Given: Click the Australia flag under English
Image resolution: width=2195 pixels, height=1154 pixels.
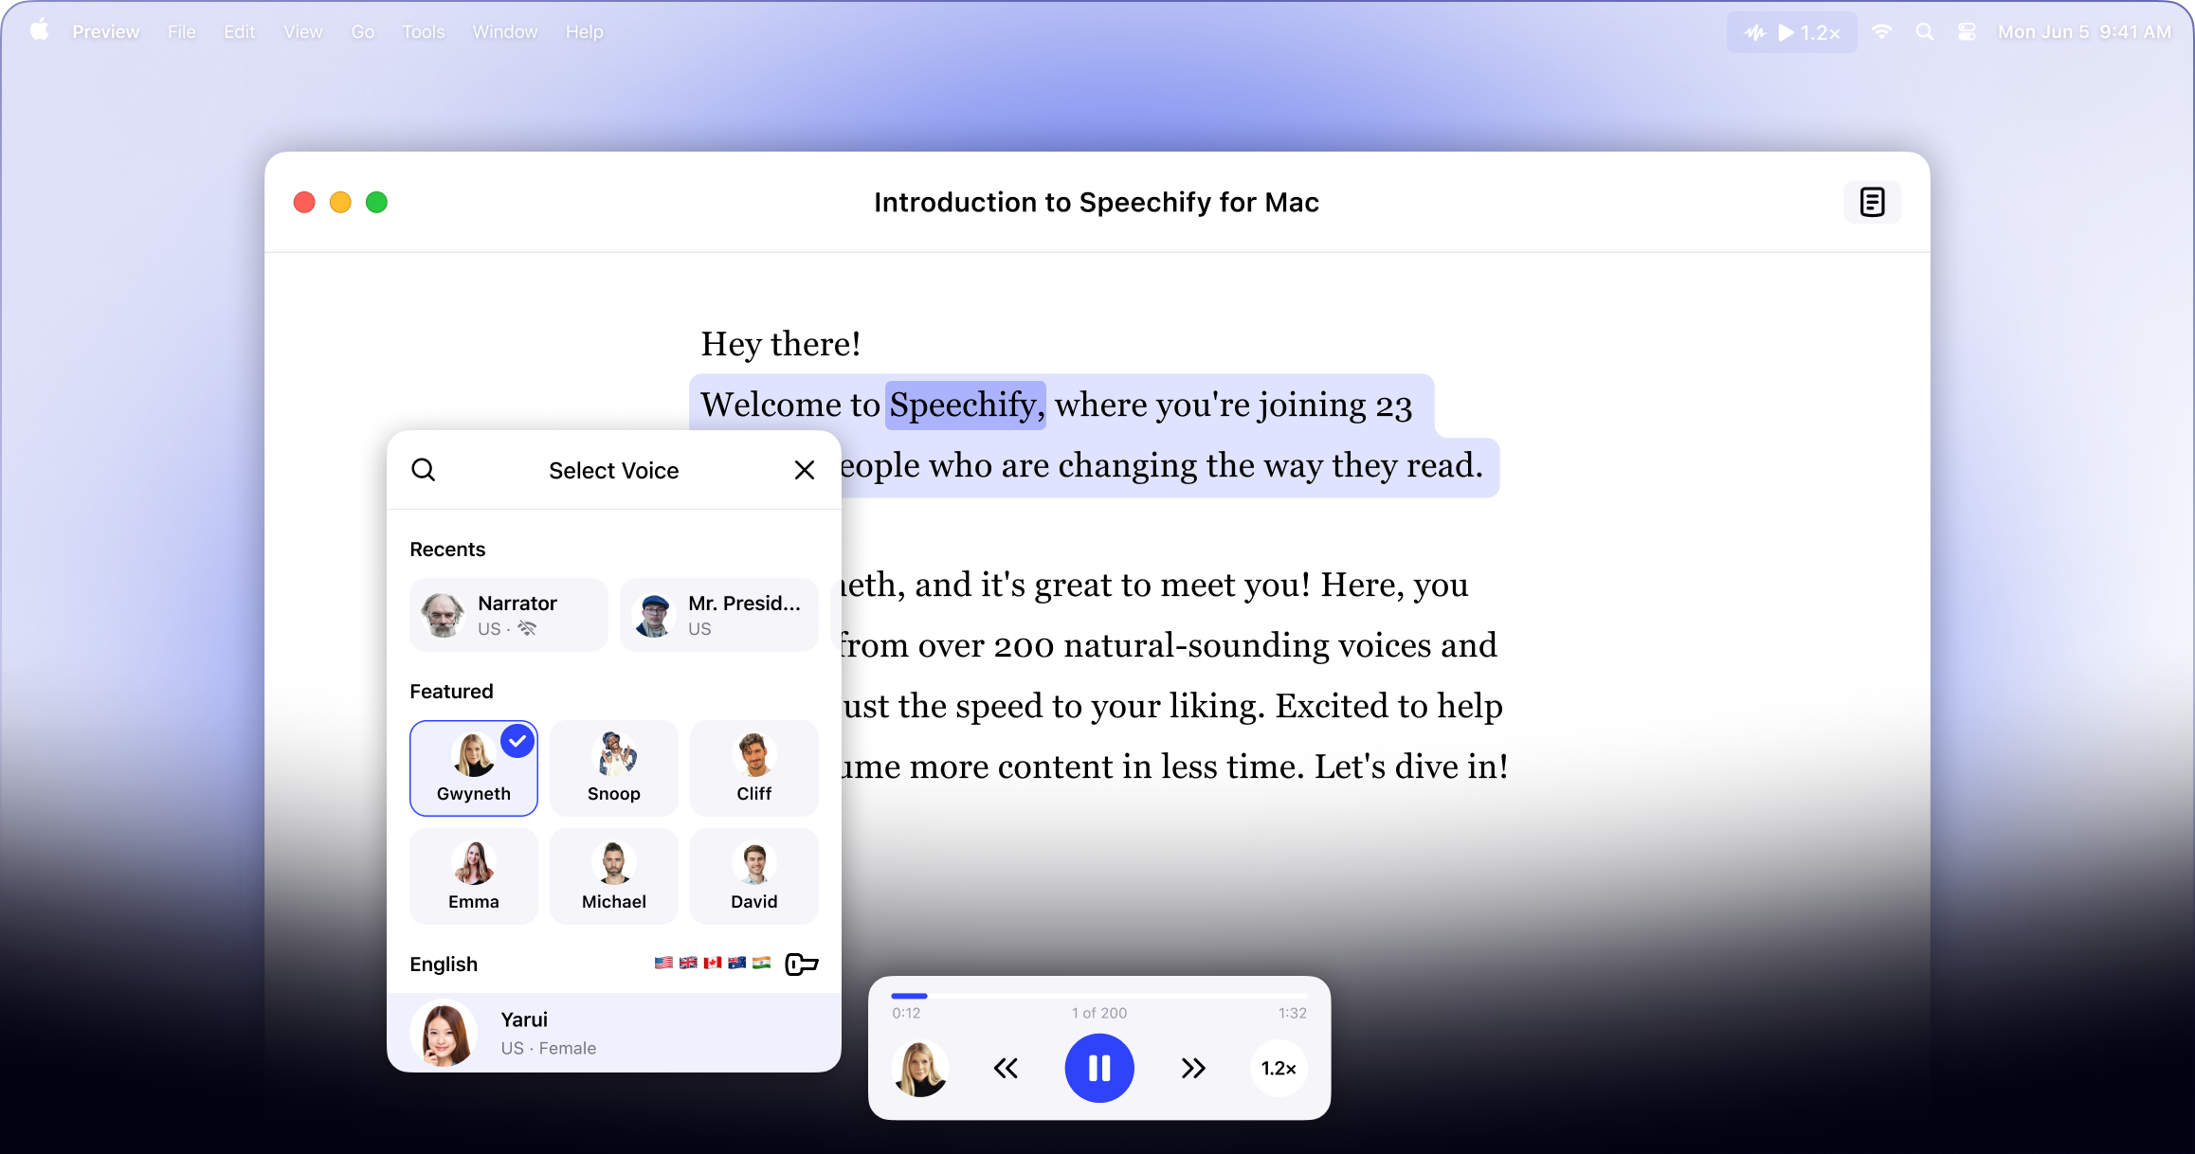Looking at the screenshot, I should [737, 963].
